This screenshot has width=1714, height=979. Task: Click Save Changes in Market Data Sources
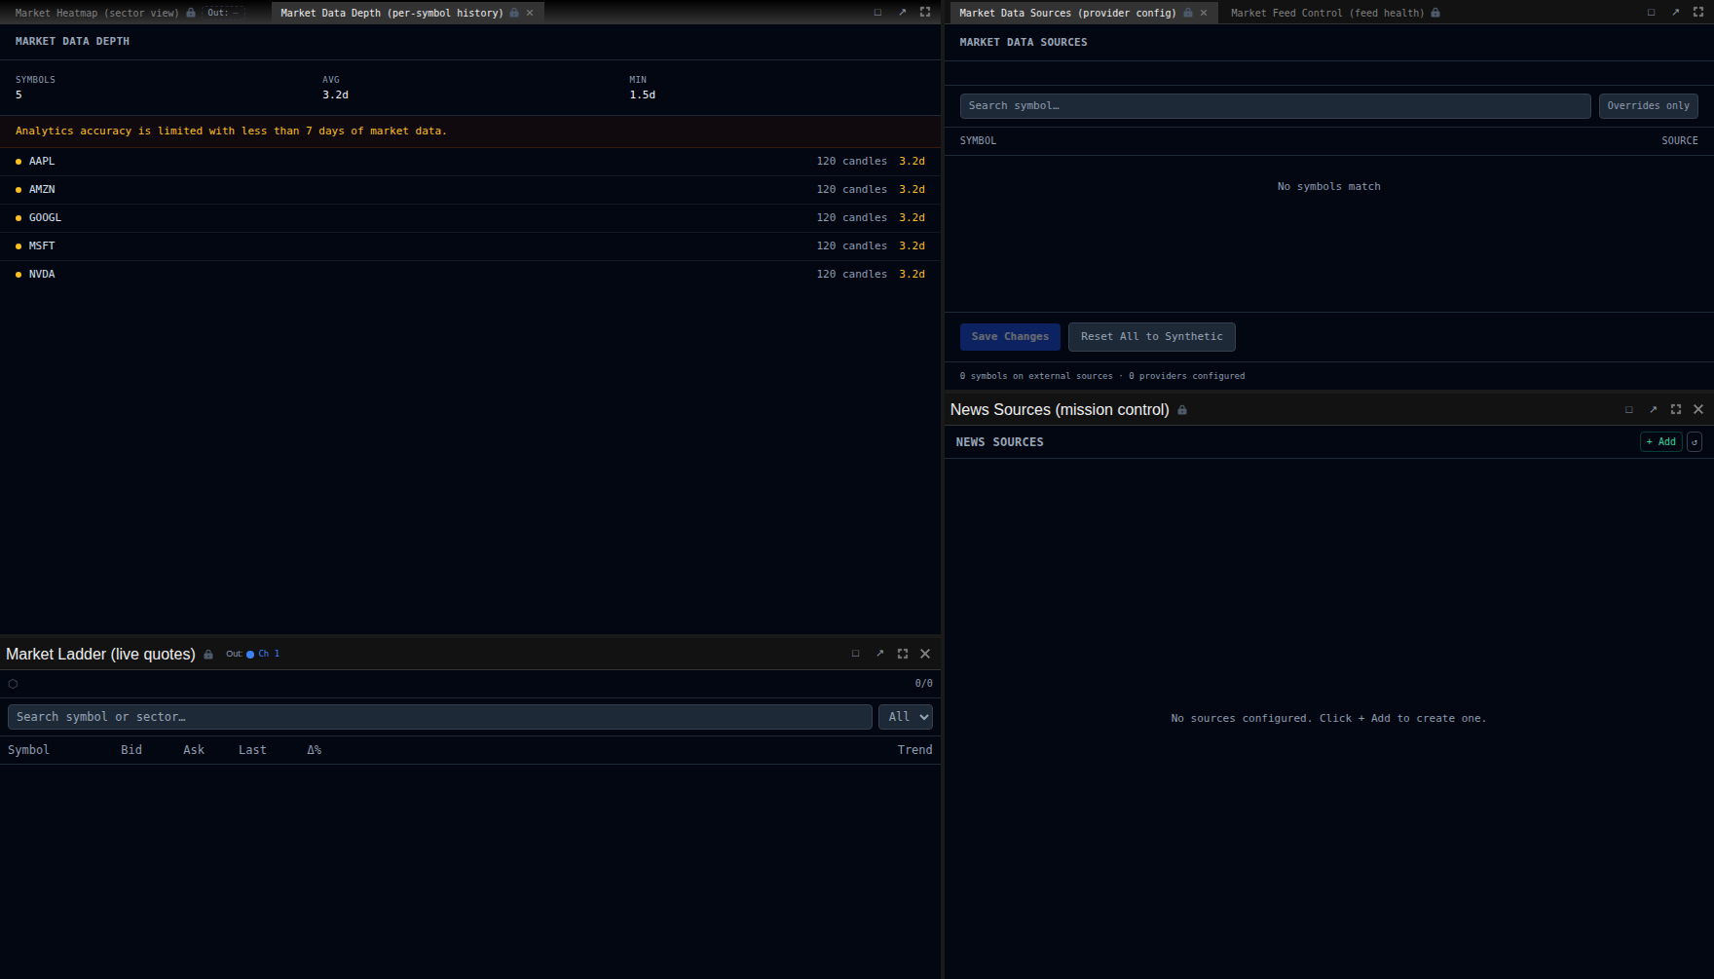(x=1010, y=337)
